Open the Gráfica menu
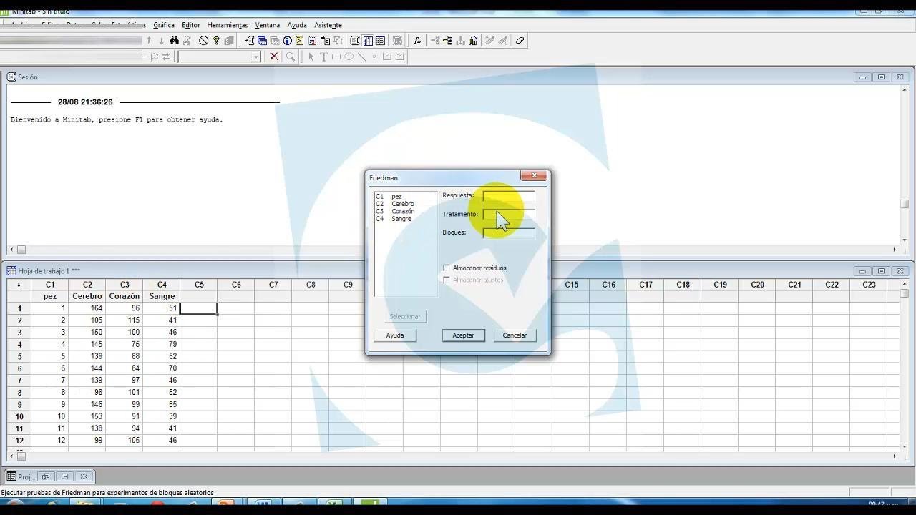 coord(164,25)
